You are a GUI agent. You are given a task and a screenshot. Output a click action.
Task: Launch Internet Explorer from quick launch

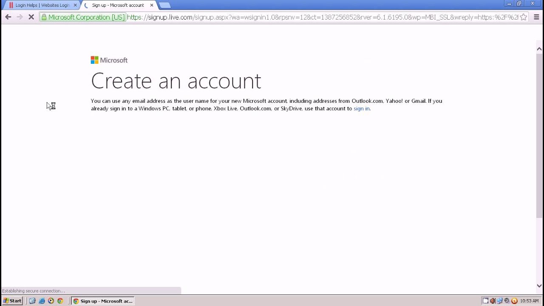pos(42,301)
